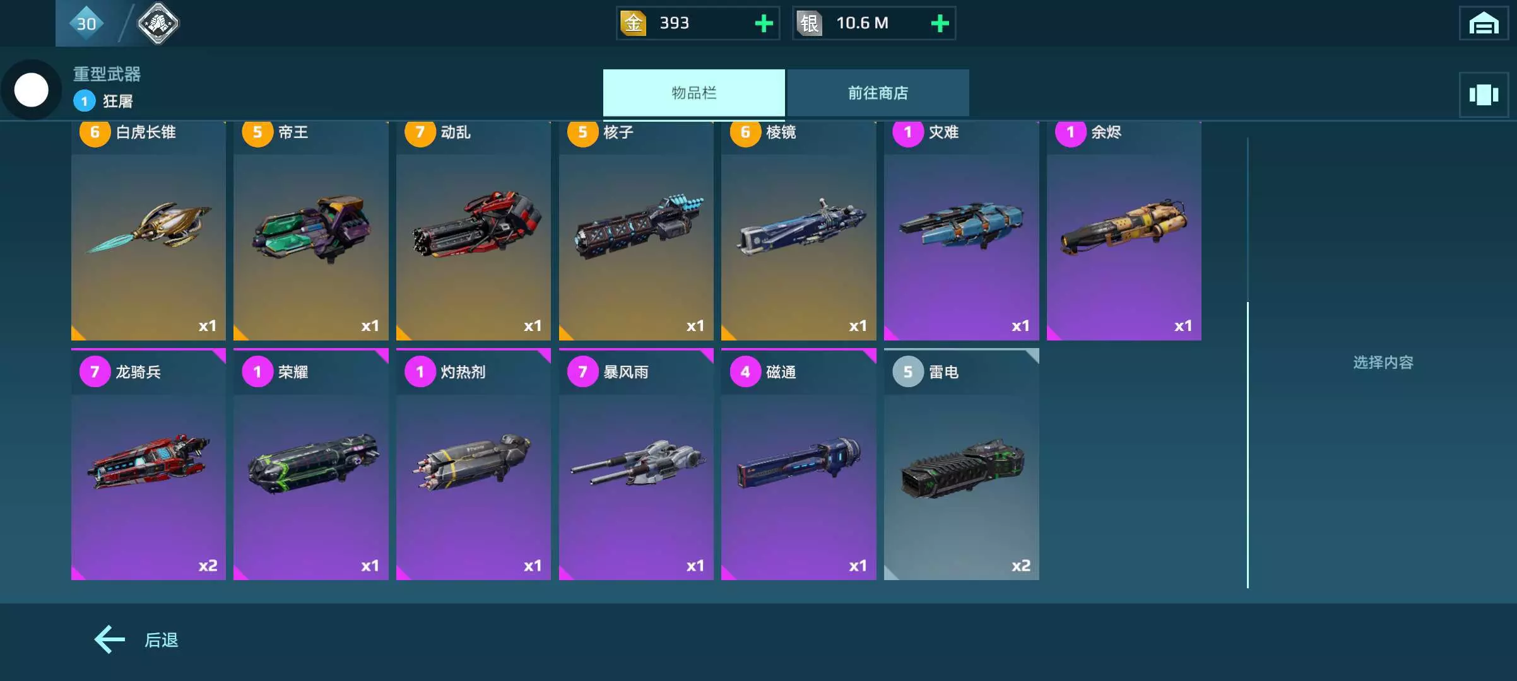Choose the 动乱 weapon card

coord(473,230)
